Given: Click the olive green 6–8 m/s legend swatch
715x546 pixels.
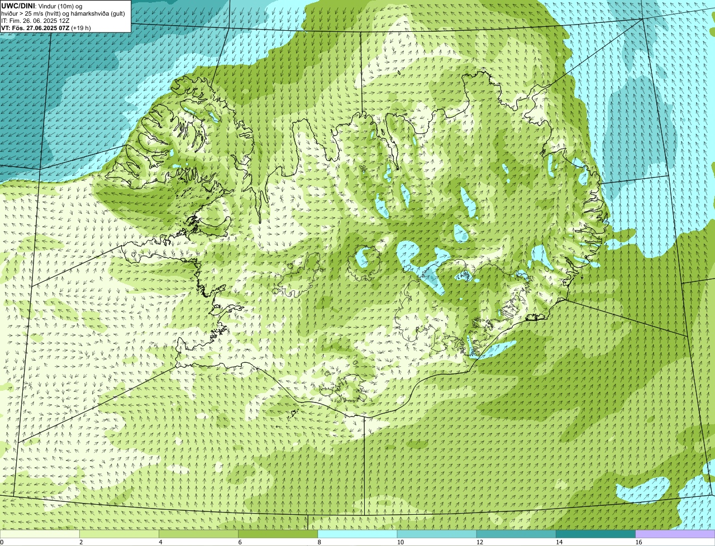Looking at the screenshot, I should (278, 534).
